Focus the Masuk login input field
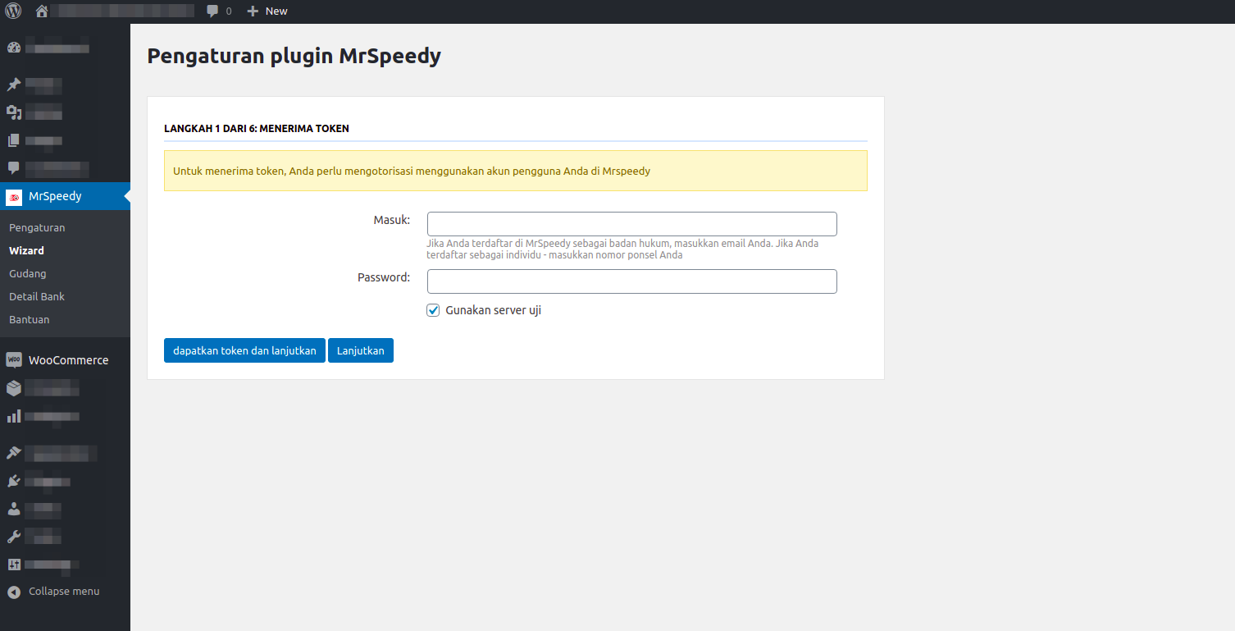 click(632, 224)
